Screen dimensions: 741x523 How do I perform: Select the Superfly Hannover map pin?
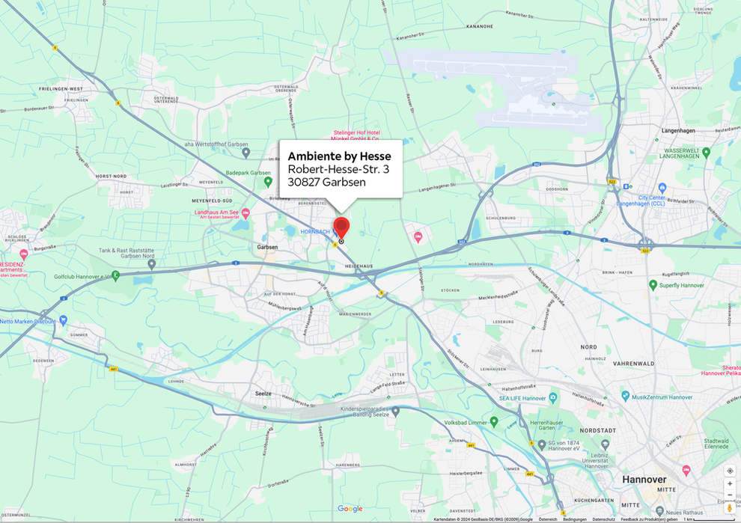(653, 285)
